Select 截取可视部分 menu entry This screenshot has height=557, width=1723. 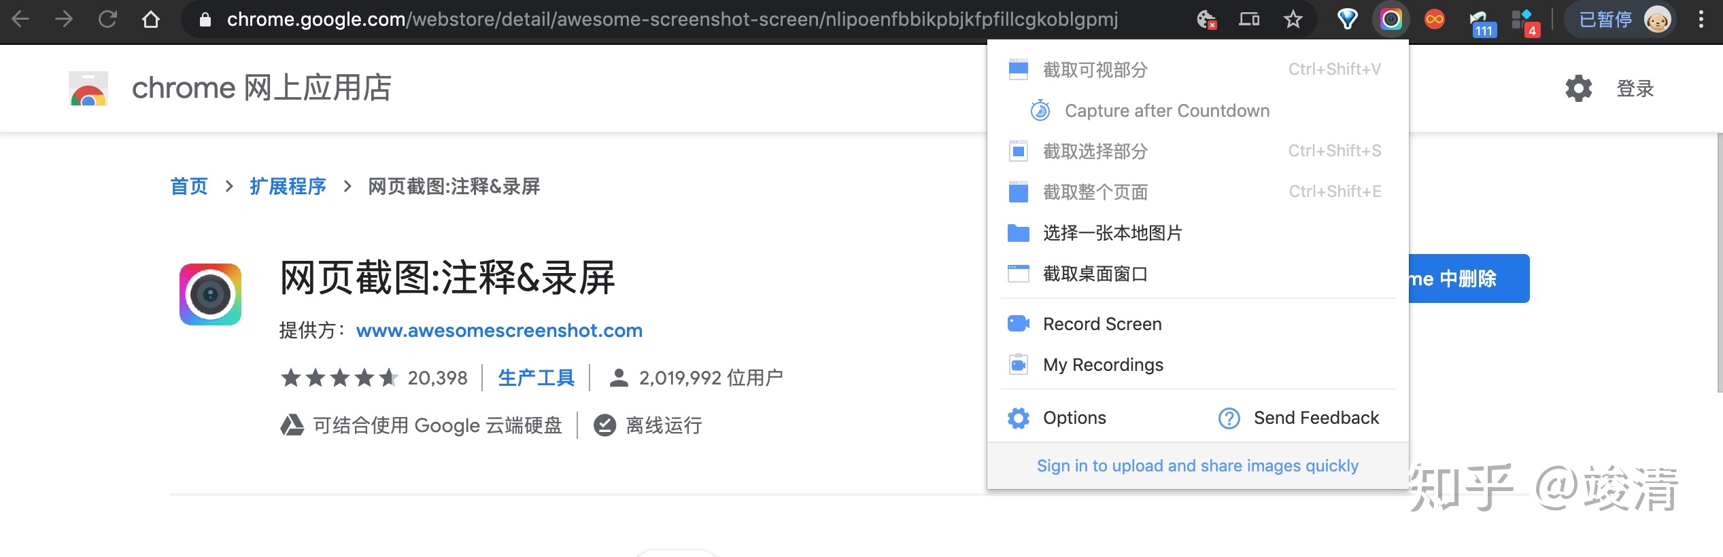click(x=1198, y=69)
